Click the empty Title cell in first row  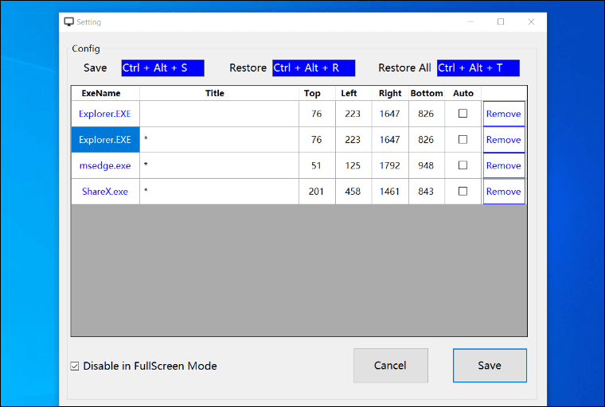pos(219,114)
